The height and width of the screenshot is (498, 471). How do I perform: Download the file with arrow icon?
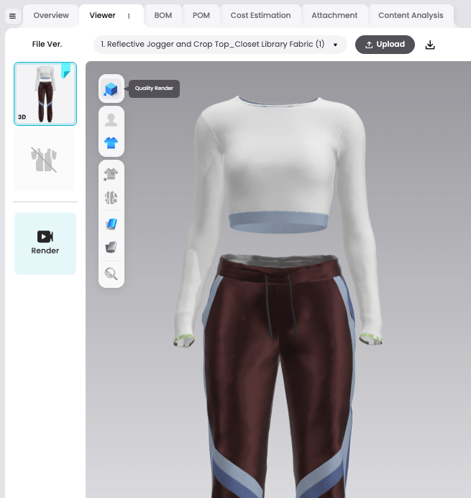[430, 45]
